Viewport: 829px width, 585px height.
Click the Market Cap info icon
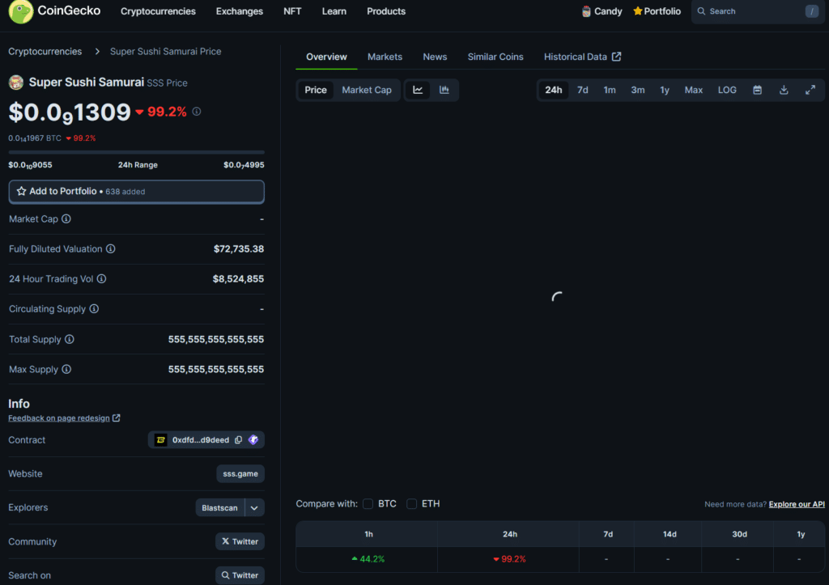click(x=66, y=218)
